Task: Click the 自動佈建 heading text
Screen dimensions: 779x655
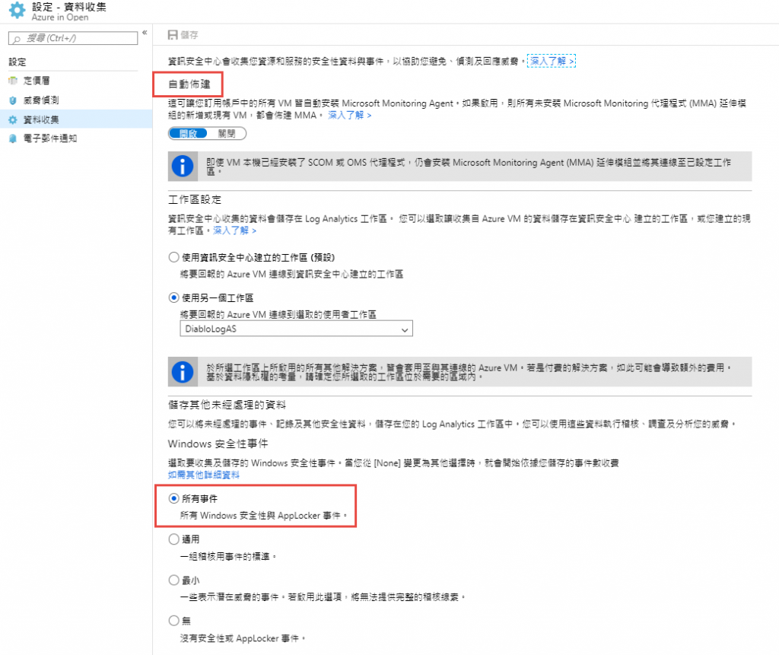Action: [x=189, y=84]
